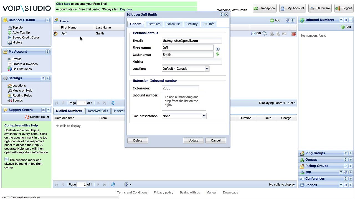Viewport: 355px width, 199px height.
Task: Click Delete in Edit user dialog
Action: [138, 140]
